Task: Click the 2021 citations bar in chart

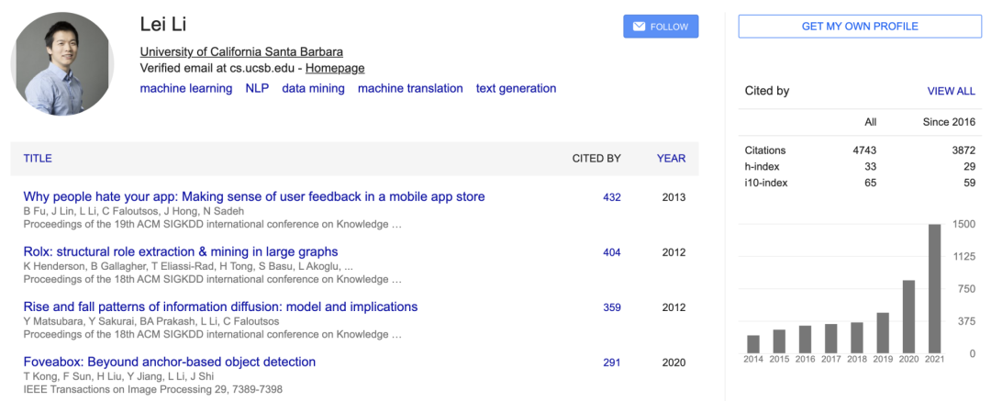Action: click(x=934, y=288)
